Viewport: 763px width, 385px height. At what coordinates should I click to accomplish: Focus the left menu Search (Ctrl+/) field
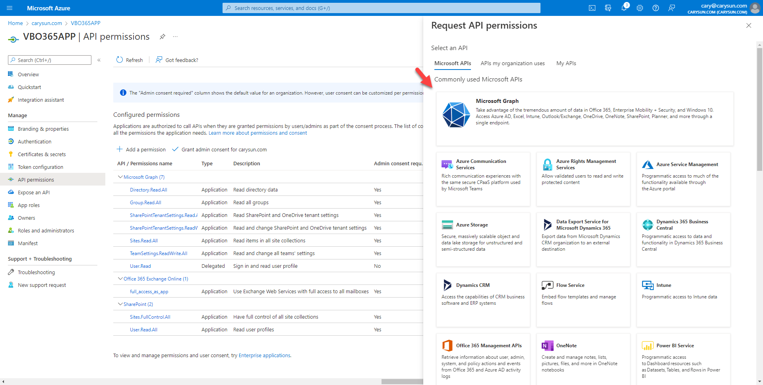coord(50,60)
